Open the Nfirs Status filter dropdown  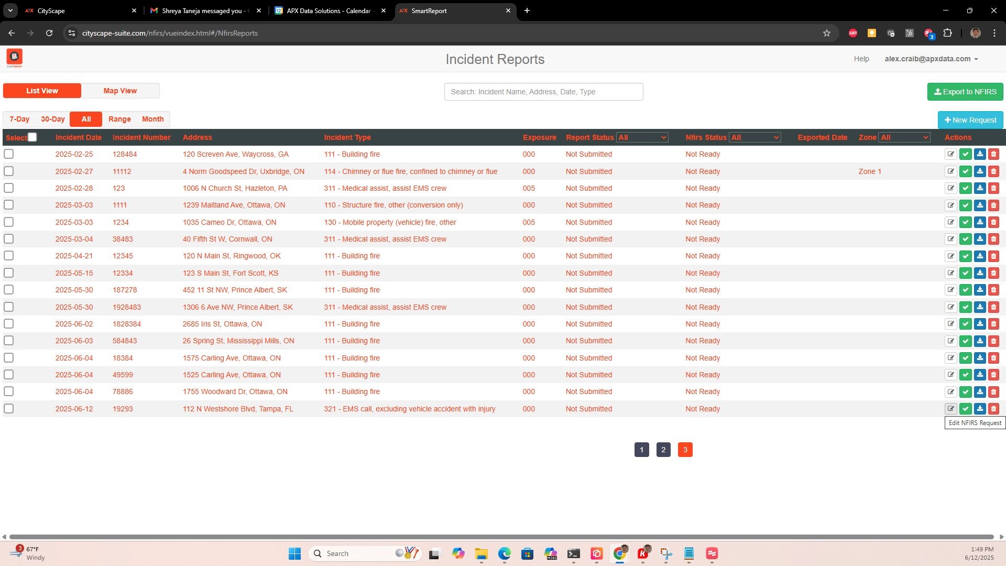(755, 137)
